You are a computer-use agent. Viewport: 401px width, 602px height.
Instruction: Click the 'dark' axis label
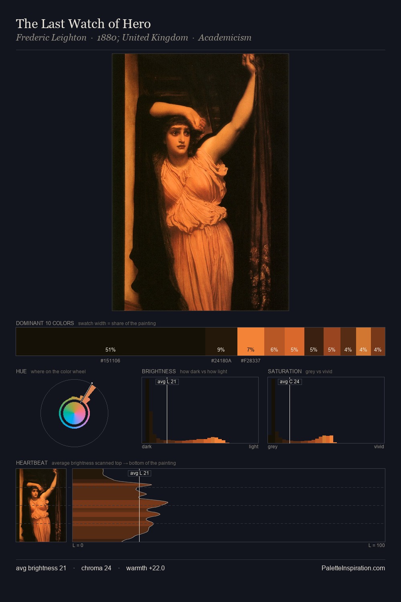pos(147,447)
